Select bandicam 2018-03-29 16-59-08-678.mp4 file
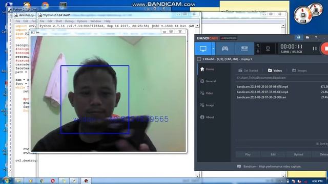The height and width of the screenshot is (184, 328). [x=262, y=86]
